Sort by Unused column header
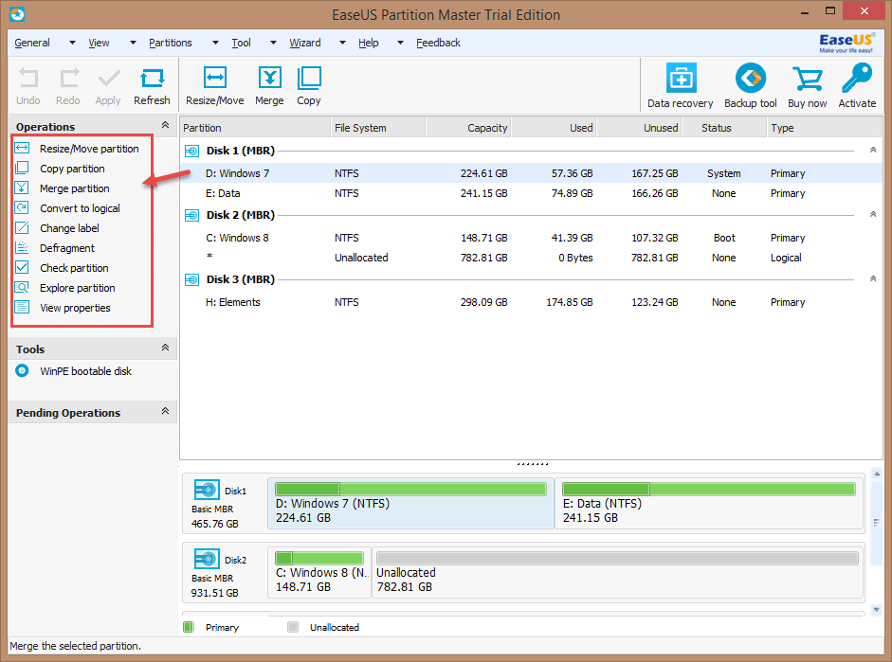 pos(640,128)
